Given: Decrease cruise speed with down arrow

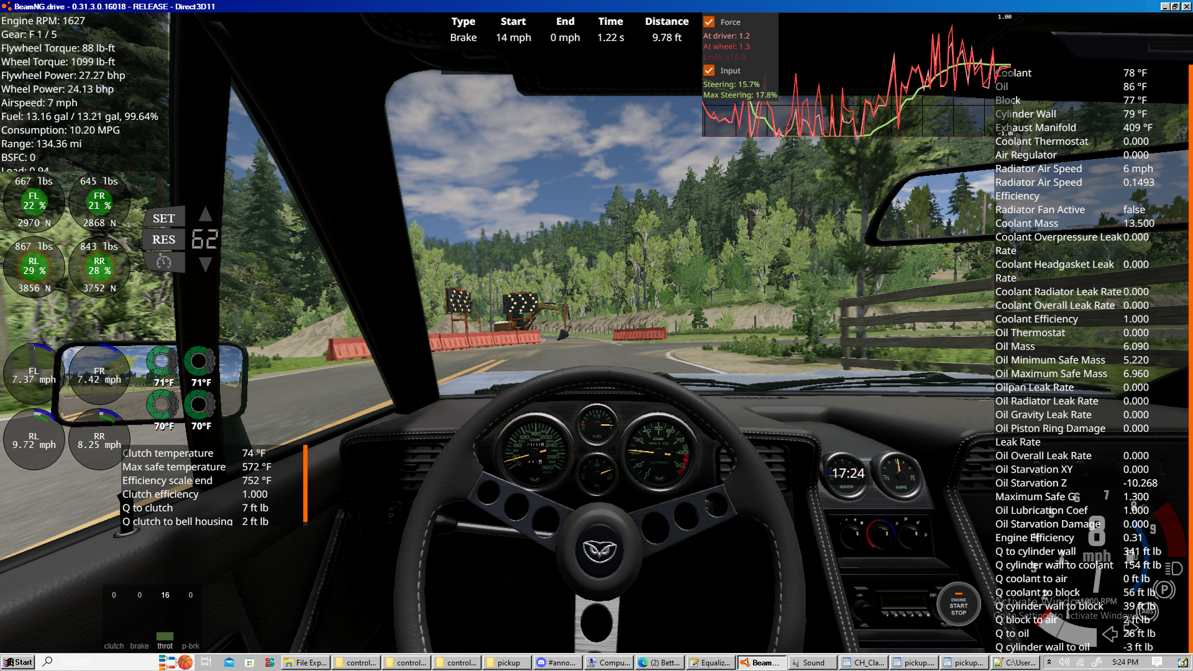Looking at the screenshot, I should click(x=206, y=265).
